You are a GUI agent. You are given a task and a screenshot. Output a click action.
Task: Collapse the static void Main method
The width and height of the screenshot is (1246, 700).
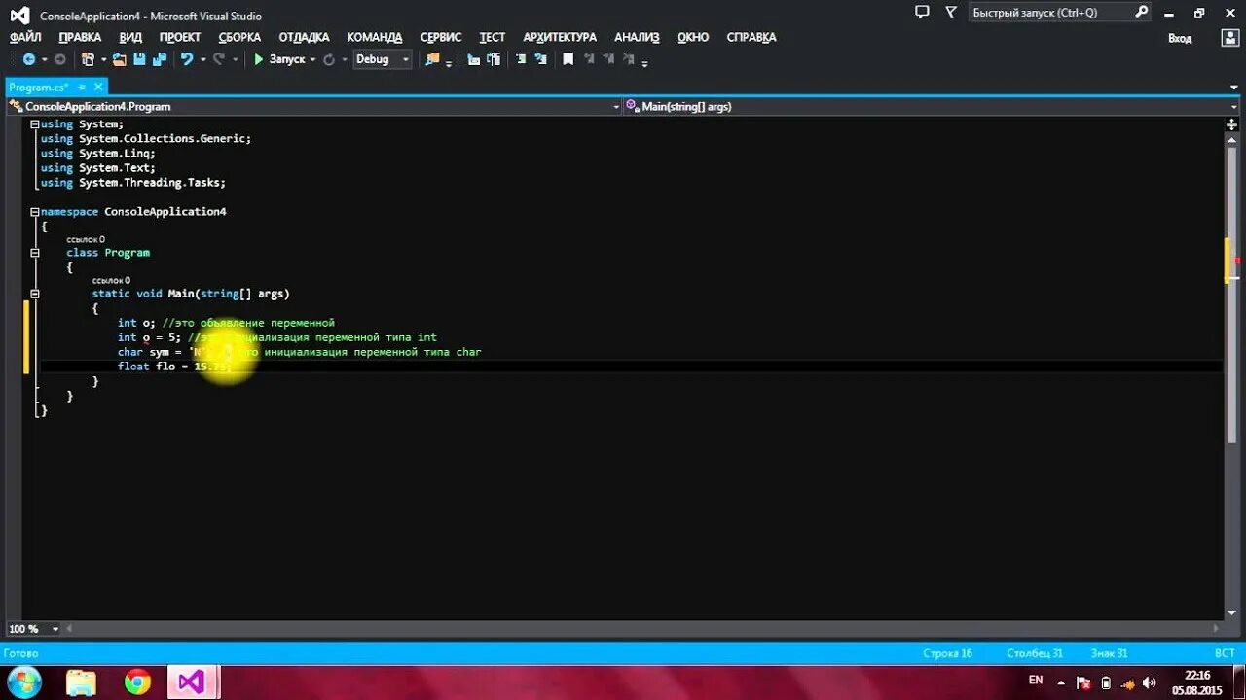[x=34, y=294]
